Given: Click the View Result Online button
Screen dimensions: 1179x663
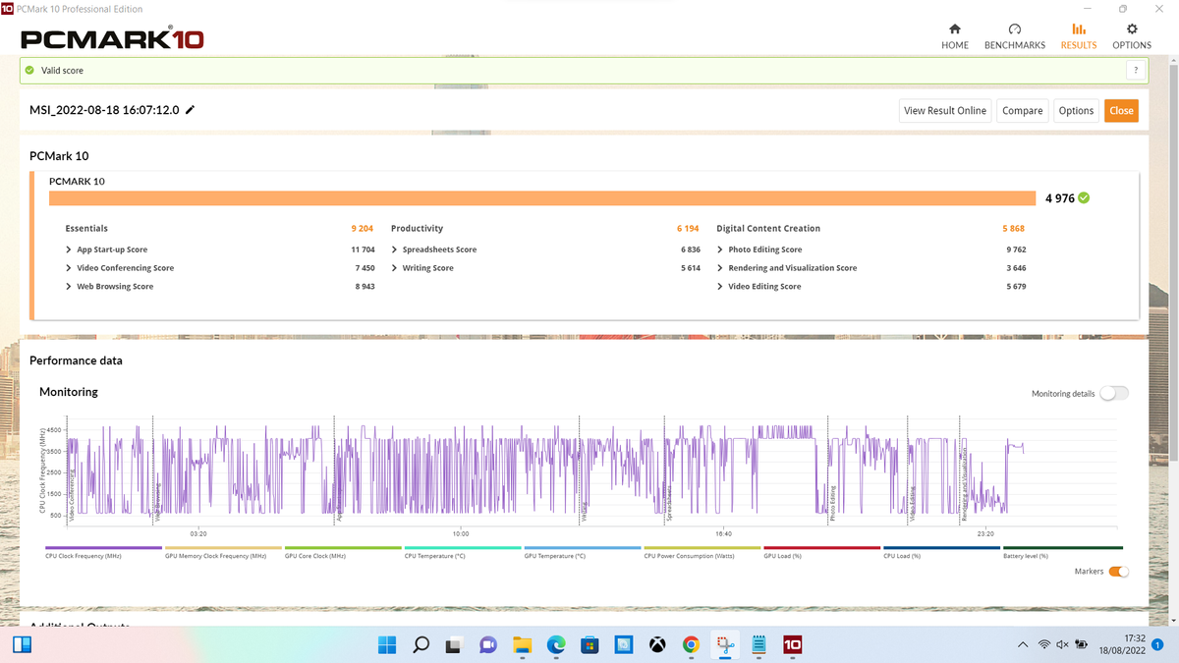Looking at the screenshot, I should point(945,111).
